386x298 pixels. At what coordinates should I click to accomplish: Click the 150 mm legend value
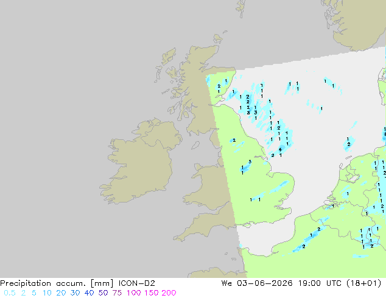(152, 293)
